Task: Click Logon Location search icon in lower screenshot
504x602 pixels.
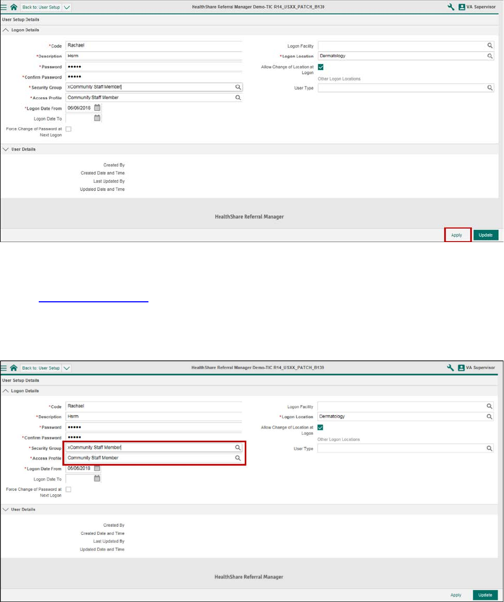Action: pos(489,416)
